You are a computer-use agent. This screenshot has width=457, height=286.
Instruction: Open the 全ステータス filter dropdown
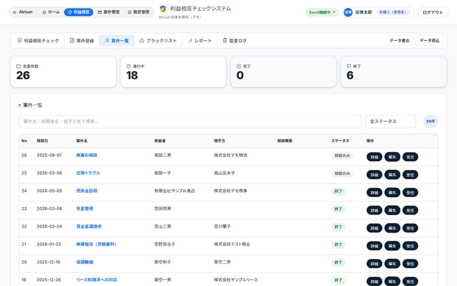(391, 121)
